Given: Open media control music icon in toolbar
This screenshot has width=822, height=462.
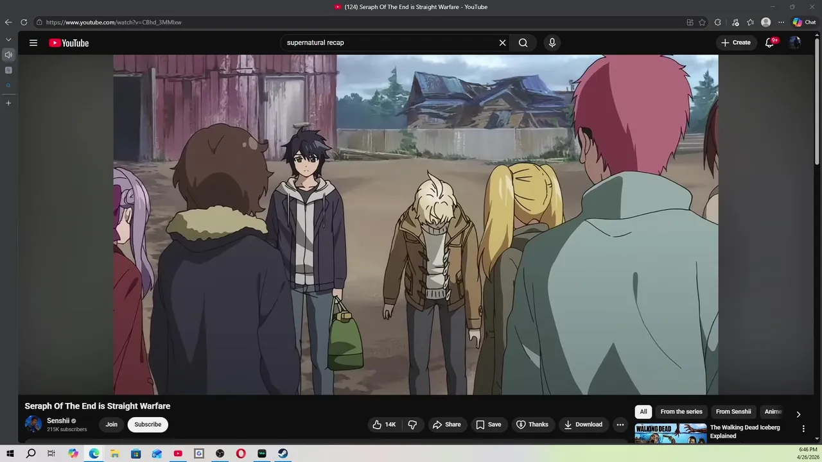Looking at the screenshot, I should [735, 22].
